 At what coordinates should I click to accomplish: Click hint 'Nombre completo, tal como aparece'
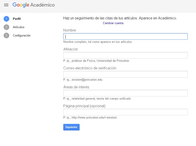[97, 42]
